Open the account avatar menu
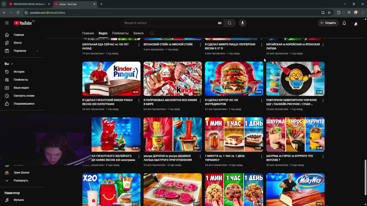Viewport: 367px width, 206px height. [x=356, y=23]
